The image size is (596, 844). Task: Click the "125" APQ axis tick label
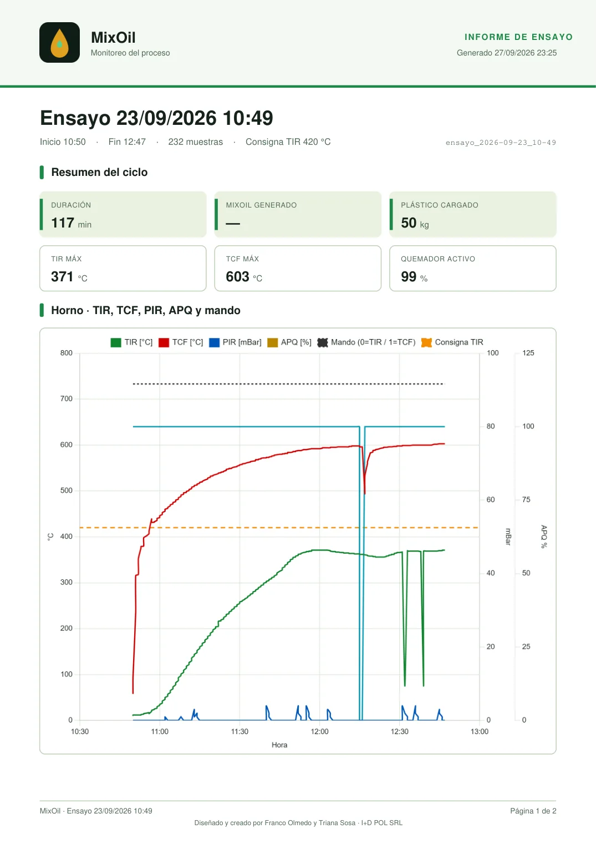528,353
